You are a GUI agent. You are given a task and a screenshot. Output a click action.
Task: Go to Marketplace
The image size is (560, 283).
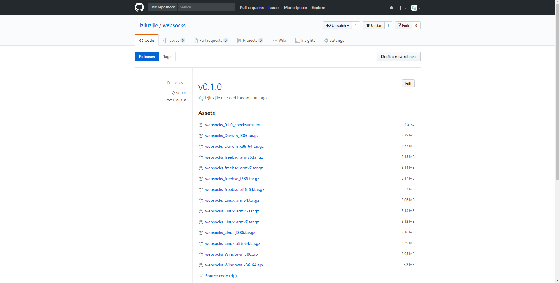(x=295, y=8)
